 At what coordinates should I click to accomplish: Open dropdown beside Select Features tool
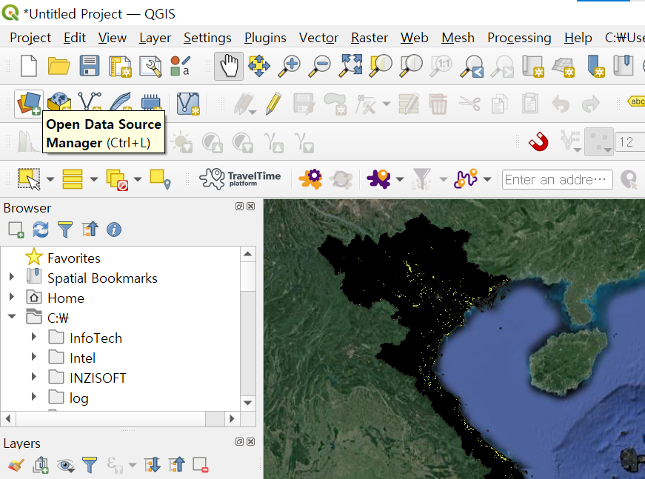[50, 179]
